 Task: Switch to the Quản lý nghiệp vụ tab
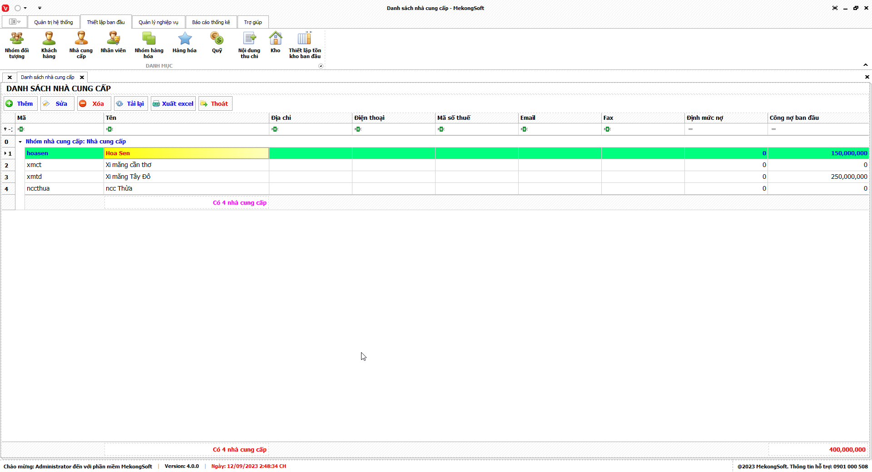click(158, 22)
